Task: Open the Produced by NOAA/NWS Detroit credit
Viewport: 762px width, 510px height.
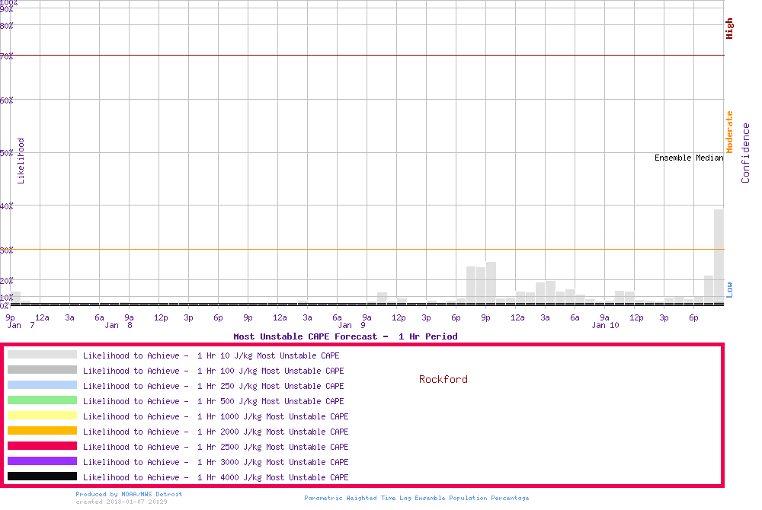Action: (x=129, y=494)
